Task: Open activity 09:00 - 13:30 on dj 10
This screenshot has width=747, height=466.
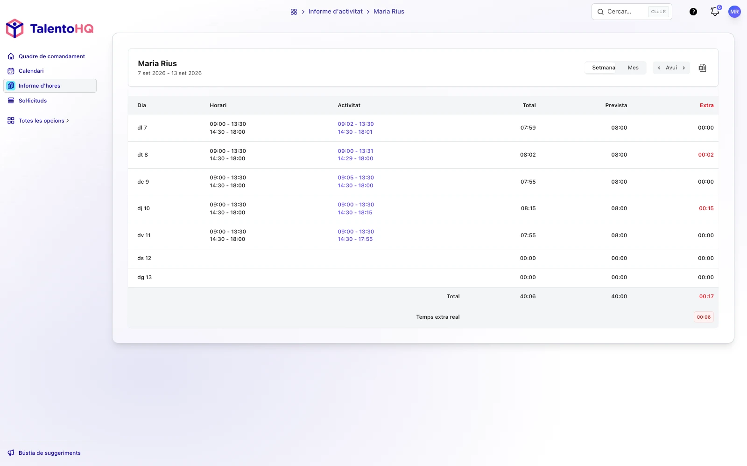Action: (356, 205)
